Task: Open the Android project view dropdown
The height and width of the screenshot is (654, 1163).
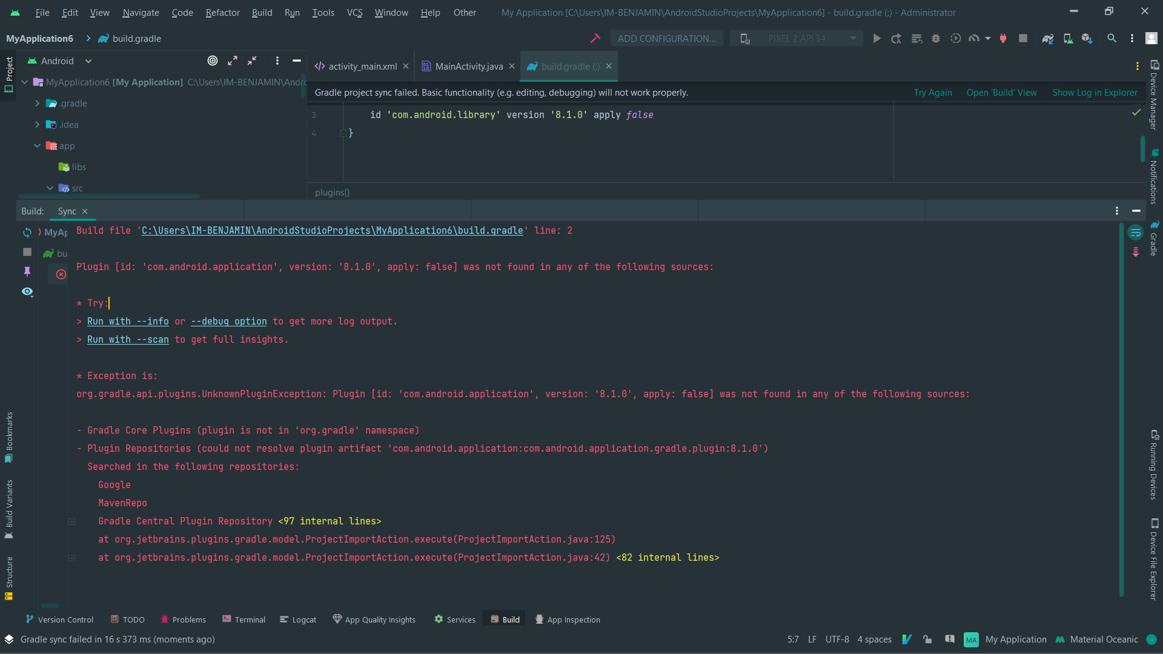Action: (x=59, y=61)
